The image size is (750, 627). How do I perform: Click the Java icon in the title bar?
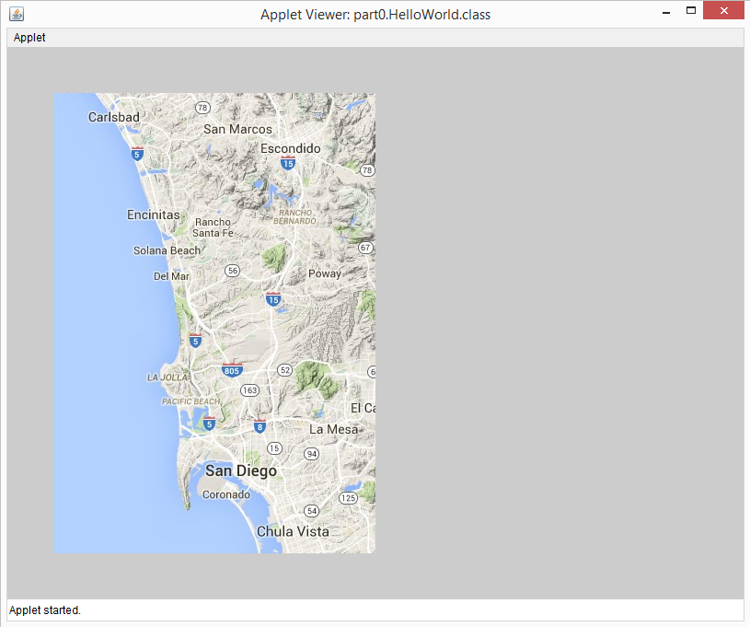point(17,14)
